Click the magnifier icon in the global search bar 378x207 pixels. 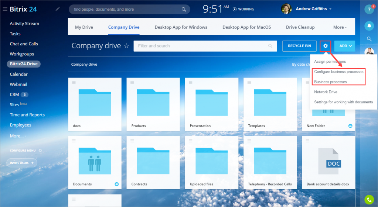[x=184, y=9]
